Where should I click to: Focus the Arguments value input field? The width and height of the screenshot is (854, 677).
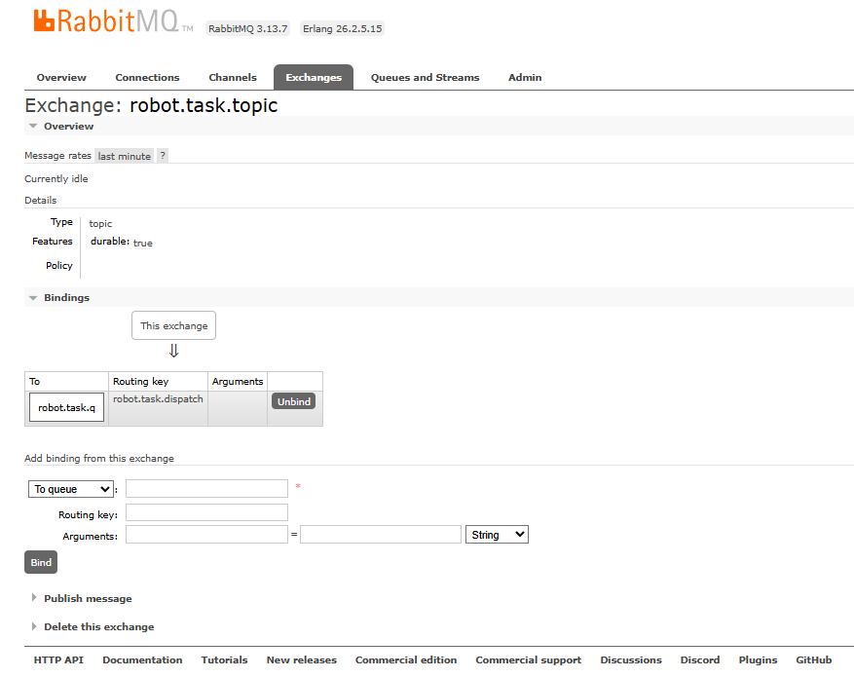coord(381,535)
